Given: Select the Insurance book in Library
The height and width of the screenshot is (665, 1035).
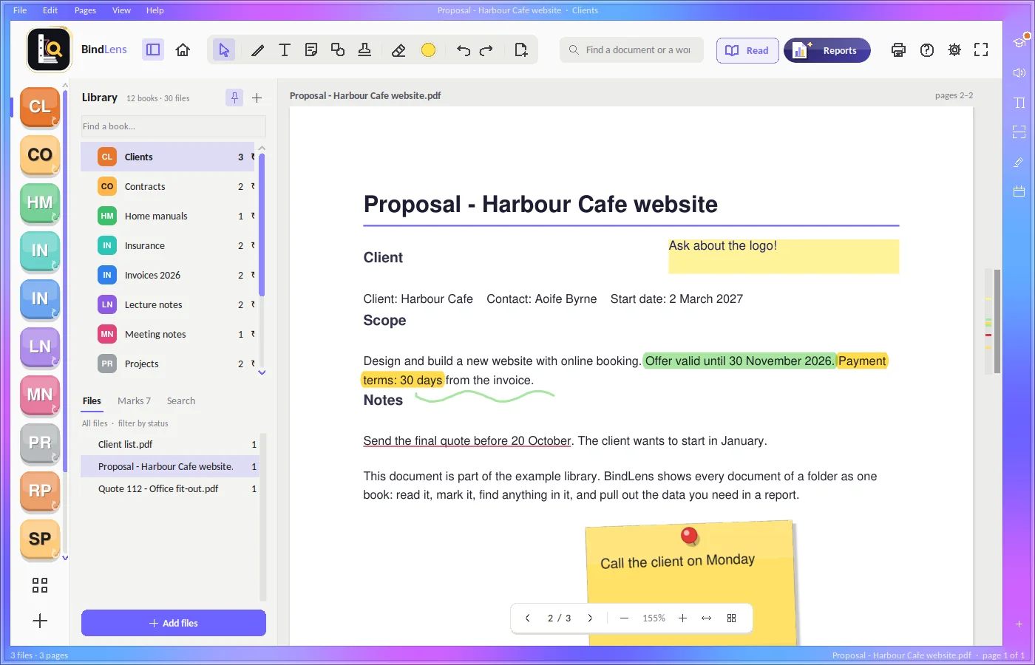Looking at the screenshot, I should [x=168, y=245].
